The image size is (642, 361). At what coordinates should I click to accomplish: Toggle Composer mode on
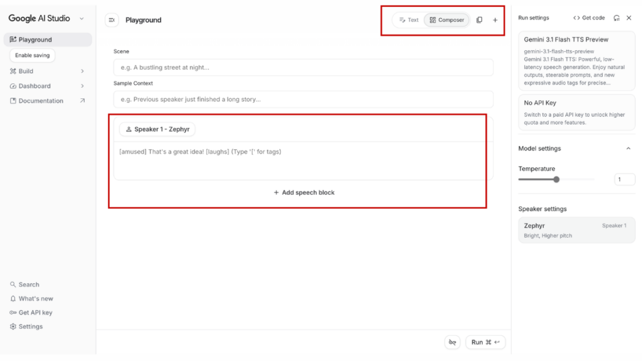446,19
